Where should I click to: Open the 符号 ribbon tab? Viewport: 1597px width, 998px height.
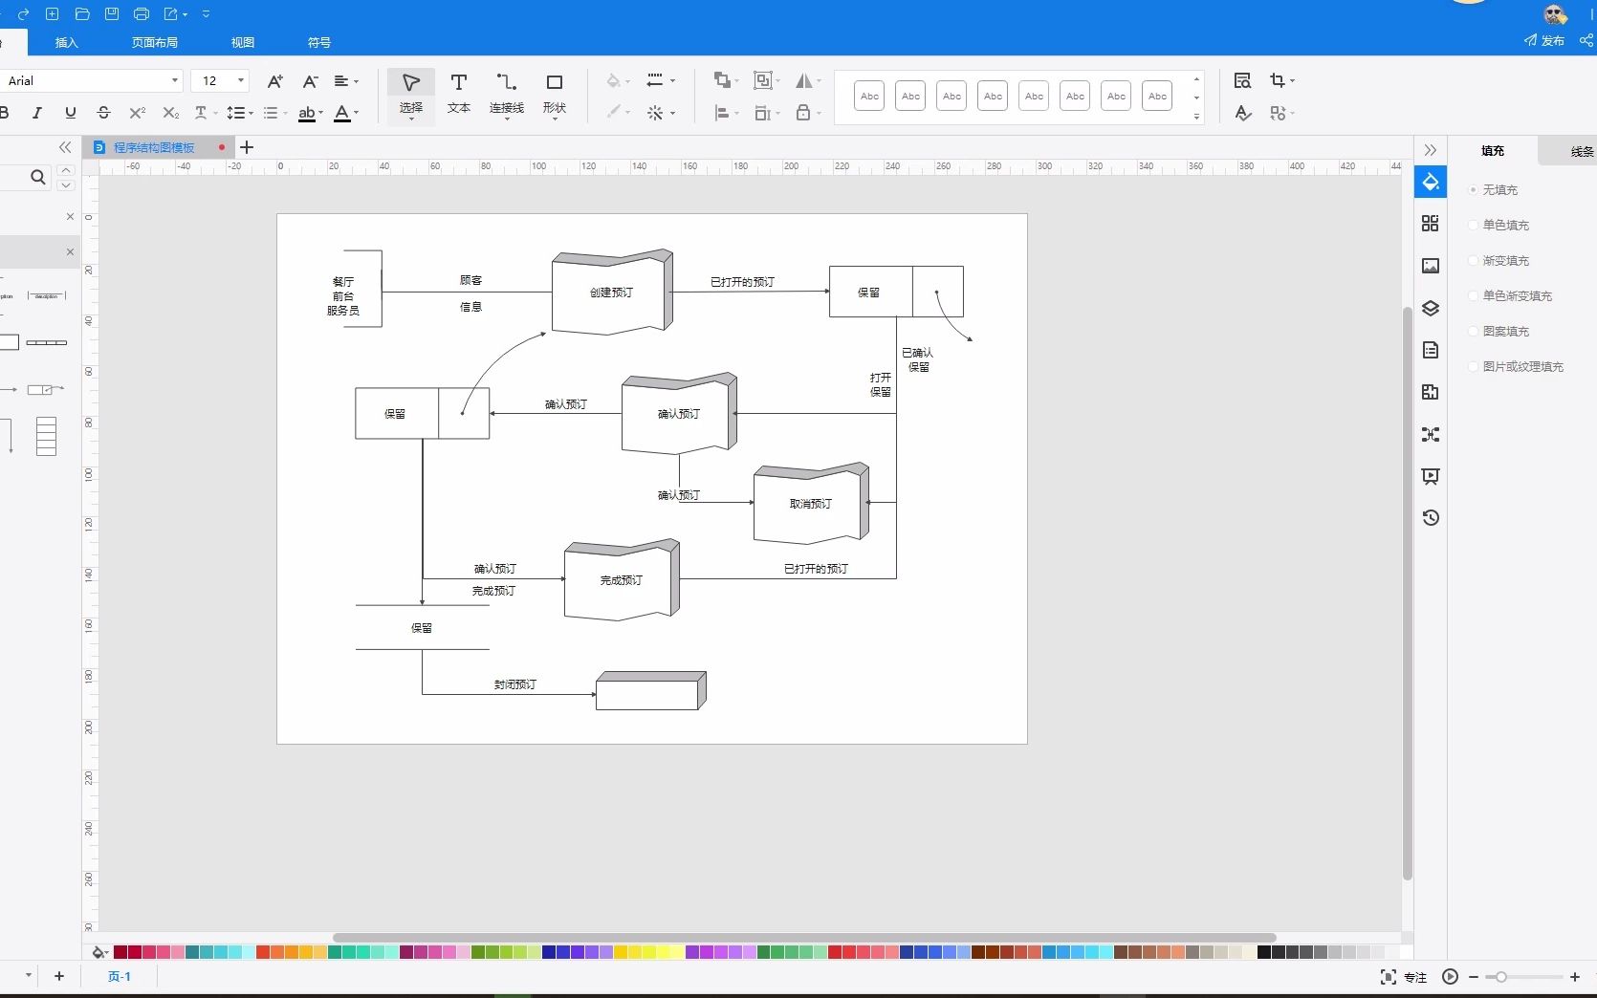[x=319, y=42]
